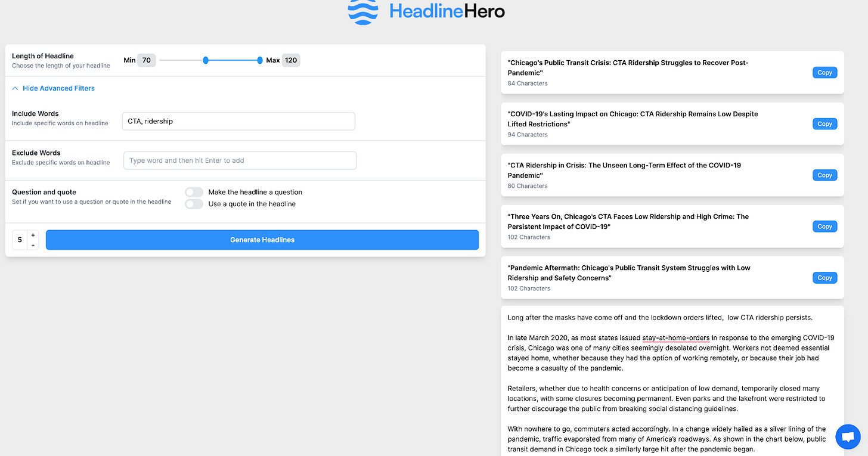Click the Max value box showing 120

pos(291,60)
